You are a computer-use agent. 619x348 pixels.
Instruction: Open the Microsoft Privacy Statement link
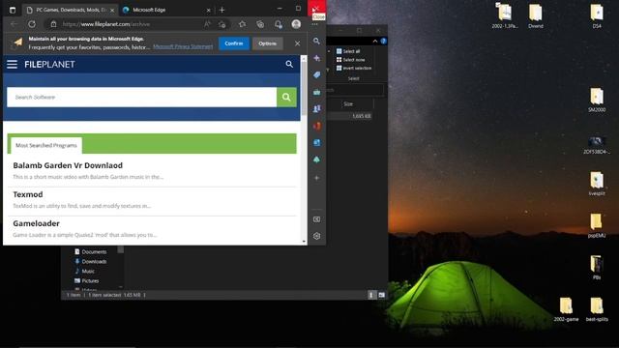tap(183, 46)
